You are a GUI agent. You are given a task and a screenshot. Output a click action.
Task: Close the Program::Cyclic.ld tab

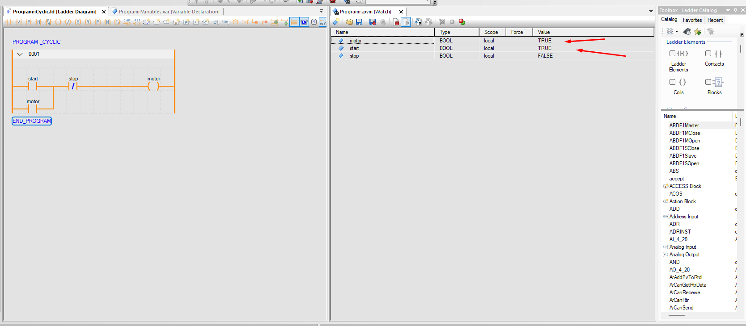click(104, 12)
